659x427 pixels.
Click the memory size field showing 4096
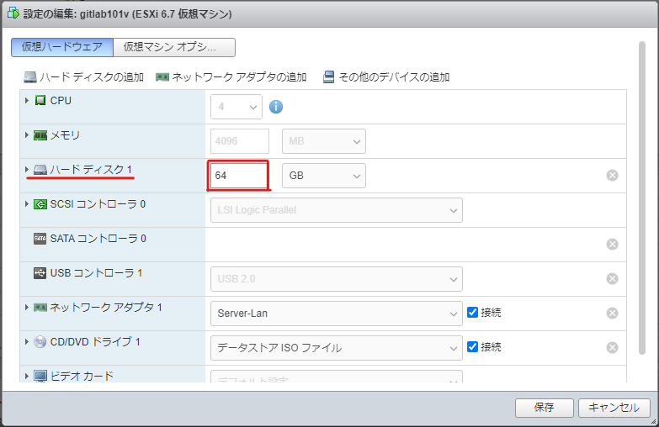coord(240,141)
